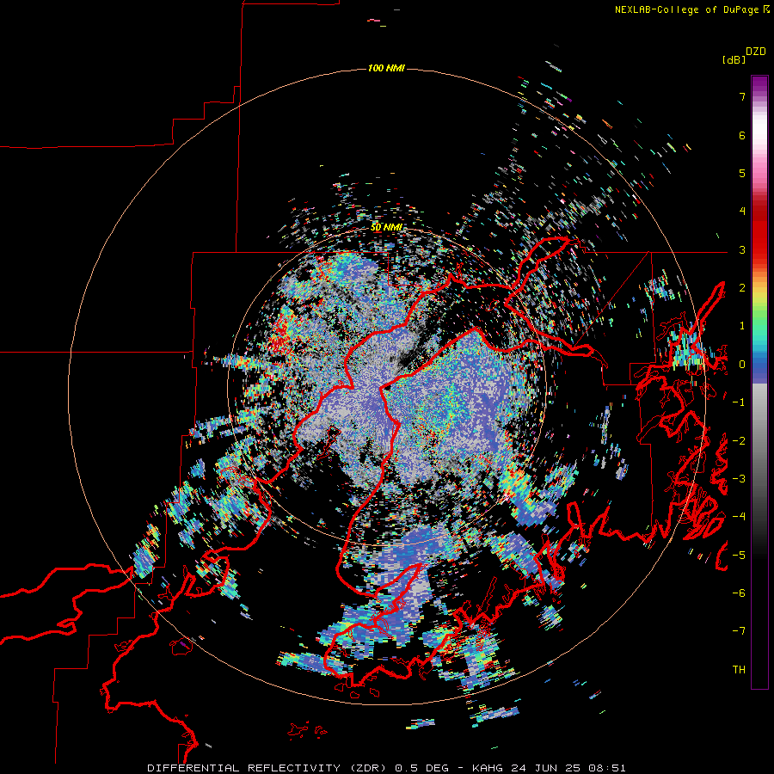Viewport: 774px width, 774px height.
Task: Click the TH label on the color scale
Action: coord(739,669)
